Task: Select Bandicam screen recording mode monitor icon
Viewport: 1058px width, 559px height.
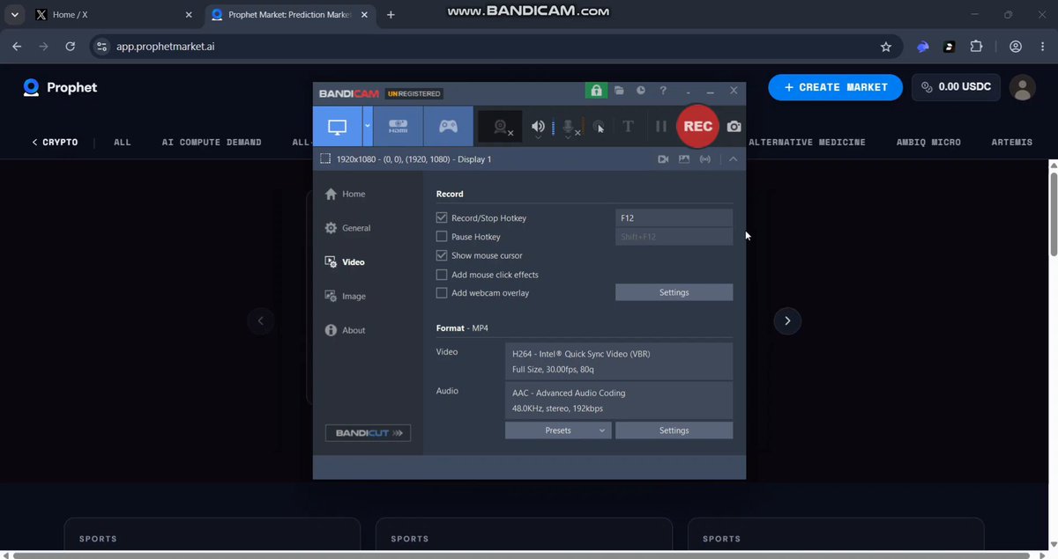Action: click(x=338, y=127)
